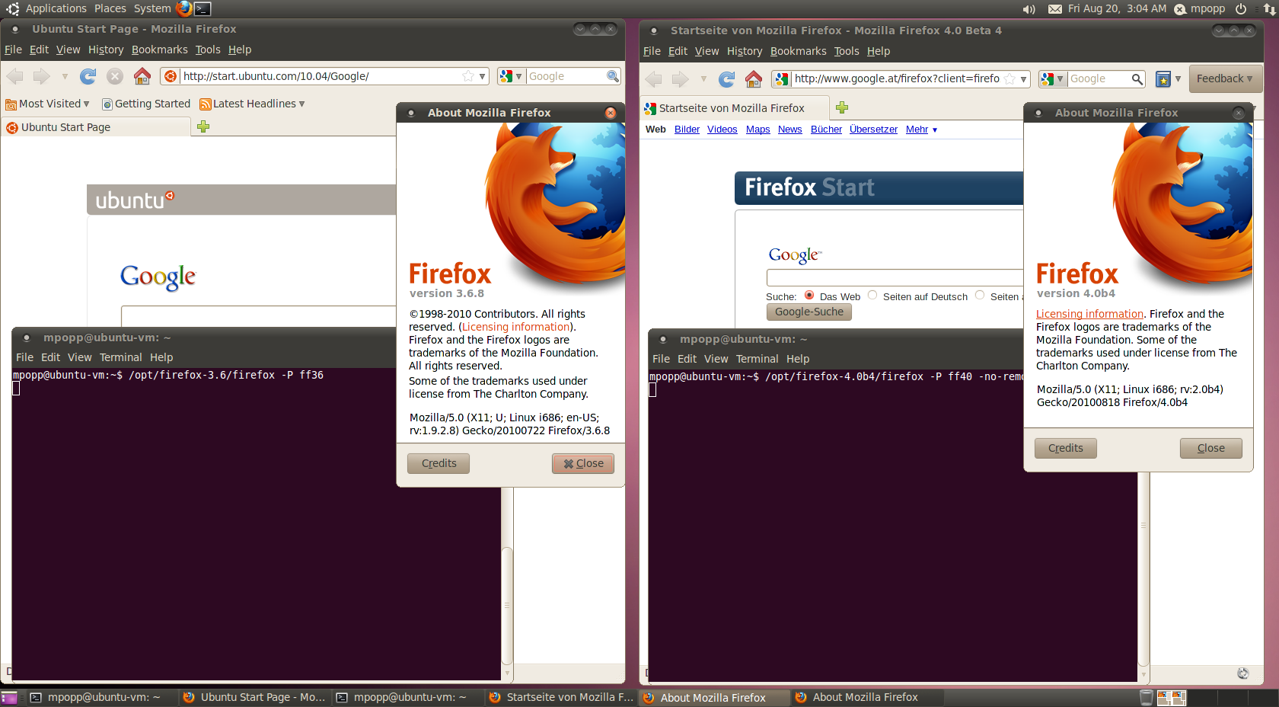Reload page in Firefox 4.0 window
The width and height of the screenshot is (1279, 707).
point(727,78)
